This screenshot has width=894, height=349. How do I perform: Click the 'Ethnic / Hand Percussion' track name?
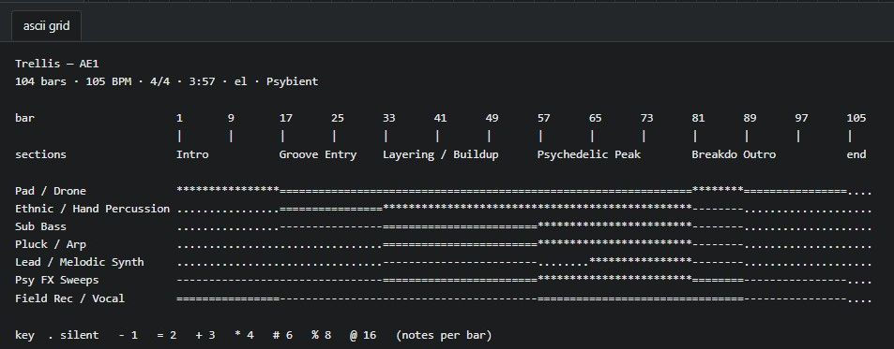point(92,209)
